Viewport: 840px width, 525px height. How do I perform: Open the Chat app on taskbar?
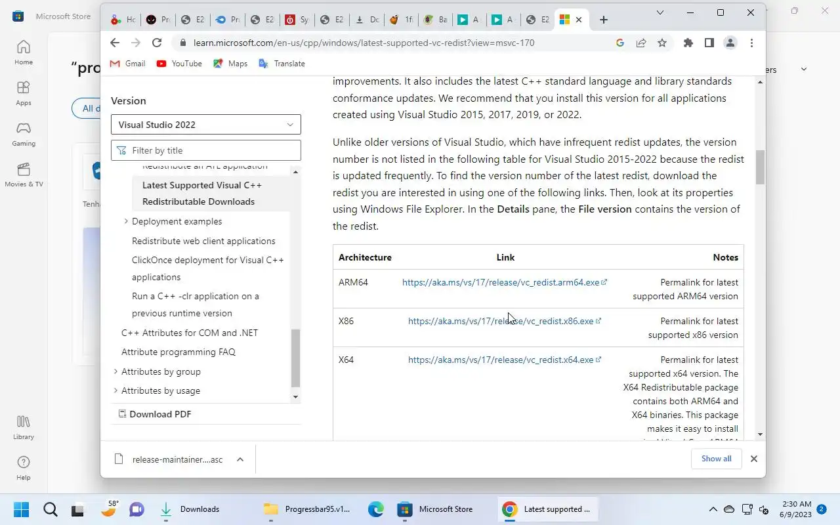pos(136,509)
